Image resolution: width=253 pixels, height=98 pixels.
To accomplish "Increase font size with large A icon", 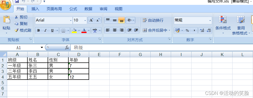I will tap(91, 20).
